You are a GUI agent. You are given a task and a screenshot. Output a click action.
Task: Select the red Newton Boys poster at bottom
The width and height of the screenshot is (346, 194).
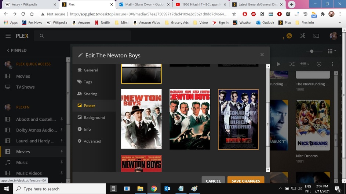click(x=141, y=163)
